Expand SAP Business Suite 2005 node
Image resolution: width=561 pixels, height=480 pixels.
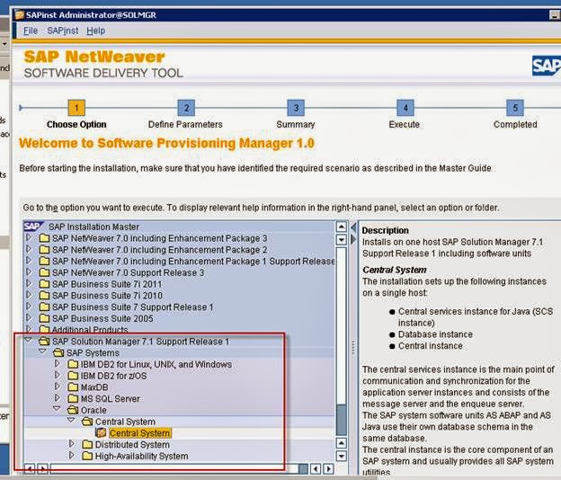click(x=29, y=317)
